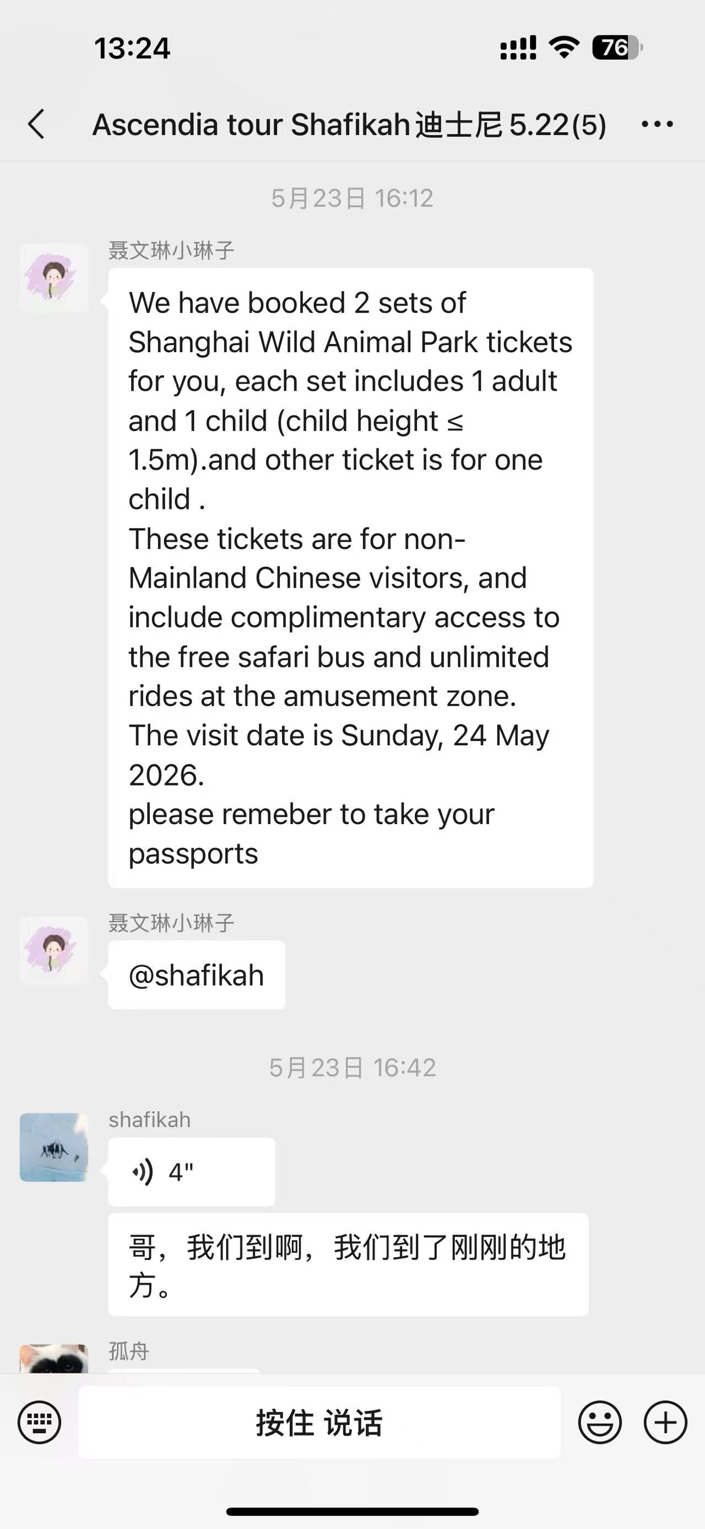Viewport: 705px width, 1529px height.
Task: Tap the 5月23日 16:12 timestamp
Action: pyautogui.click(x=352, y=198)
